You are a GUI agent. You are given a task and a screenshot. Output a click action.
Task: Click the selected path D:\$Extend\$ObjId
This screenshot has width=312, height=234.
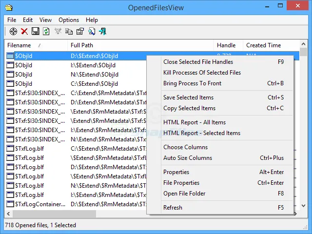coord(94,56)
